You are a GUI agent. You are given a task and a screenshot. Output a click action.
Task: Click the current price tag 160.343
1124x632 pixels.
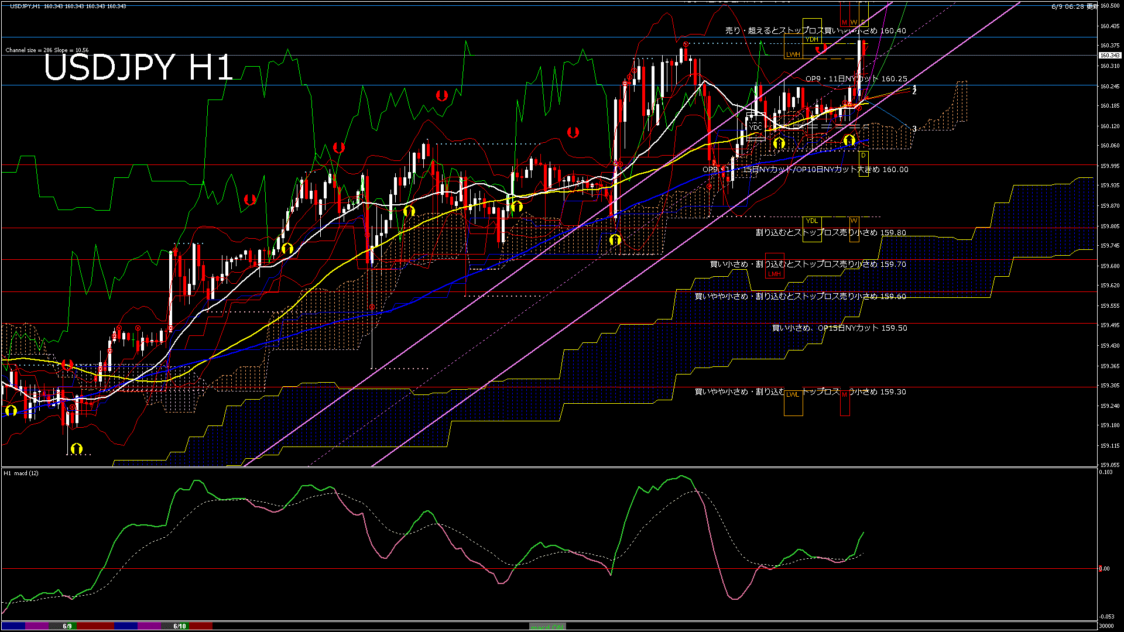pos(1110,56)
